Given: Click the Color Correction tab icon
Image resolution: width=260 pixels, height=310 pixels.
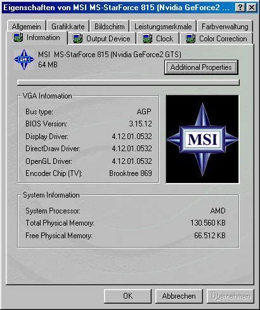Looking at the screenshot, I should pyautogui.click(x=190, y=39).
